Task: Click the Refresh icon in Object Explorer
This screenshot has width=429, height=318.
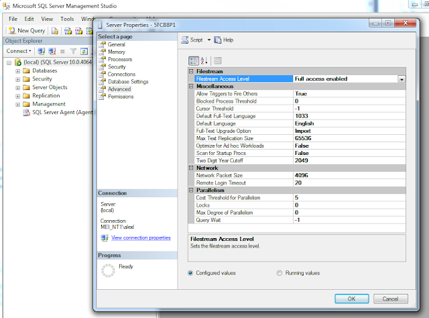Action: point(84,51)
